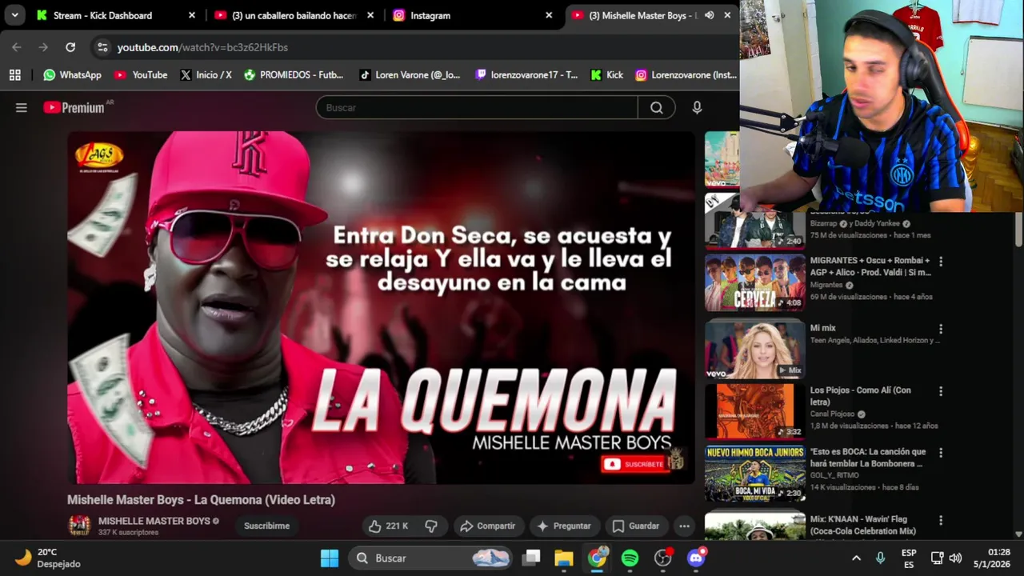Open the Kick bookmark
Screen dimensions: 1024x576
point(607,74)
